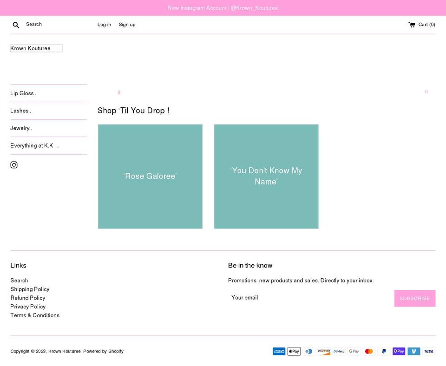446x366 pixels.
Task: Open the Lashes menu item
Action: click(20, 111)
